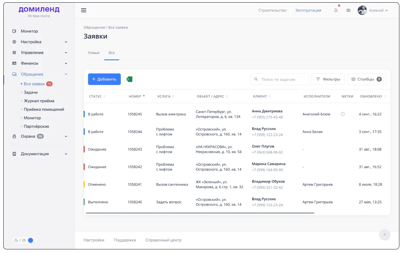Open Журнал приёма in sidebar
Image resolution: width=403 pixels, height=253 pixels.
tap(39, 101)
